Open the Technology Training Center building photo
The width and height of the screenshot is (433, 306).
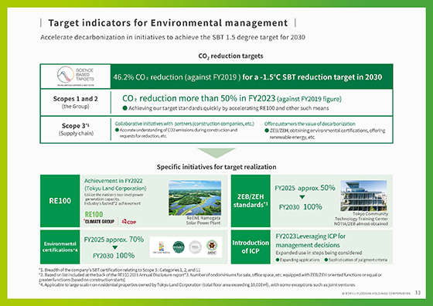[363, 195]
